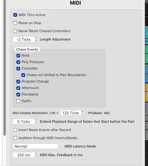Check Never Reset Chased Controllers

coord(15,31)
